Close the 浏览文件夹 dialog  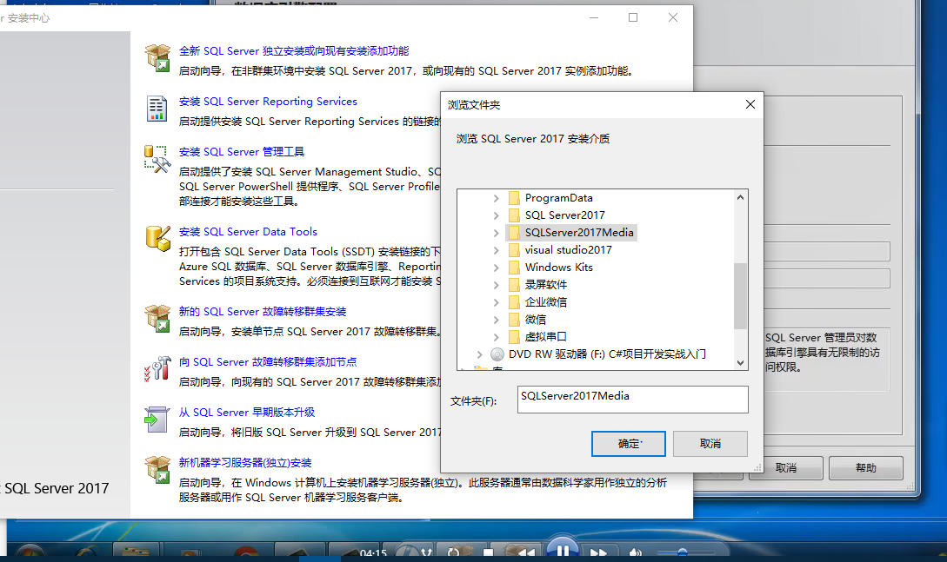[x=750, y=104]
